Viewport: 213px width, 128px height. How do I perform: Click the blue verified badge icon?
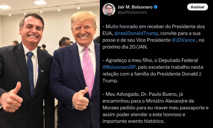156,7
